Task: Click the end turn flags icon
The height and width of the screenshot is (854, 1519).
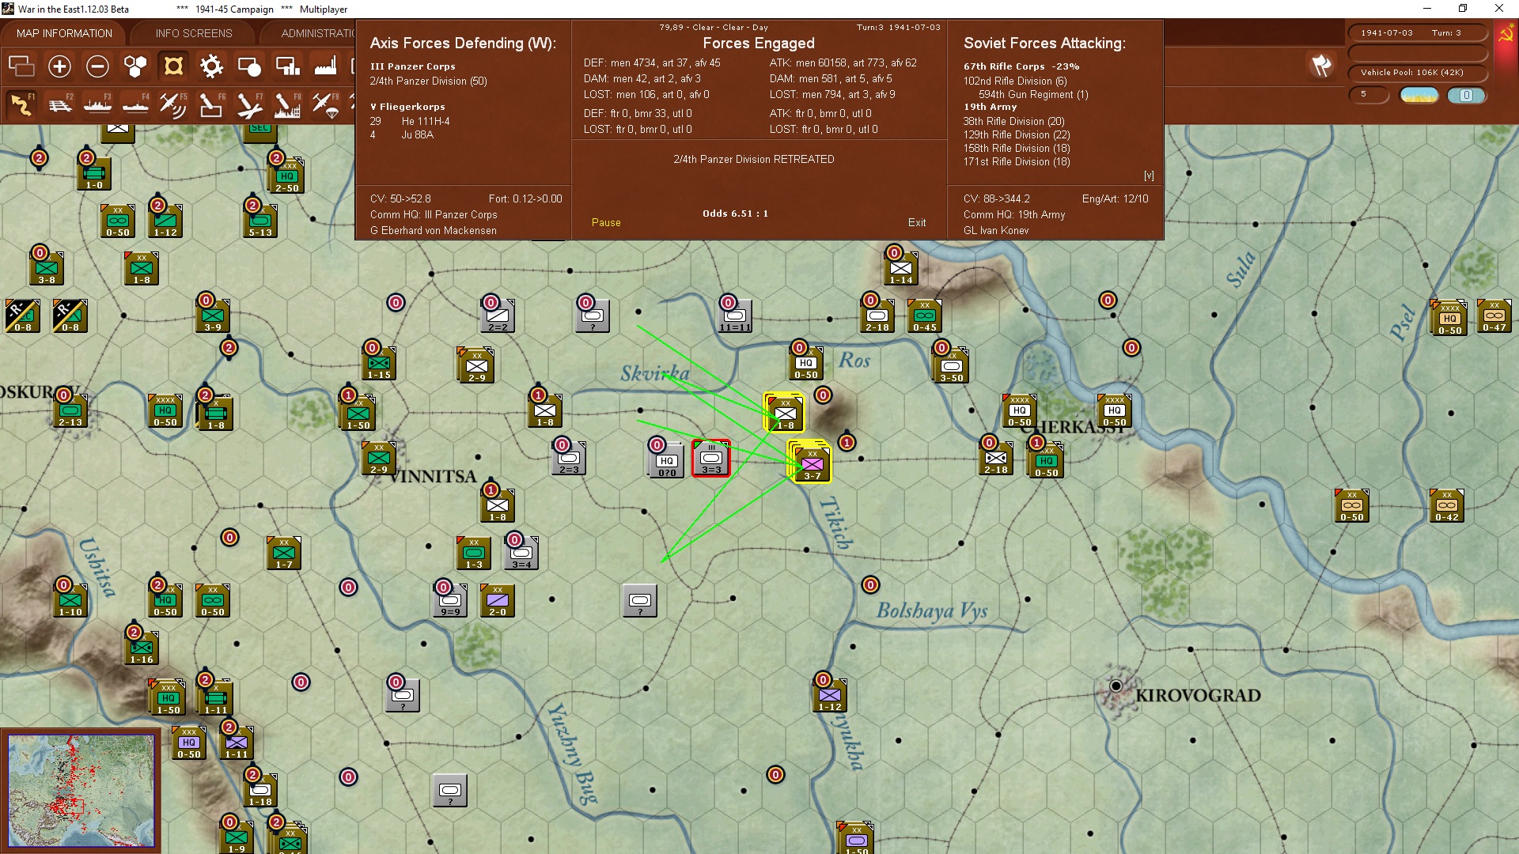Action: (x=1321, y=66)
